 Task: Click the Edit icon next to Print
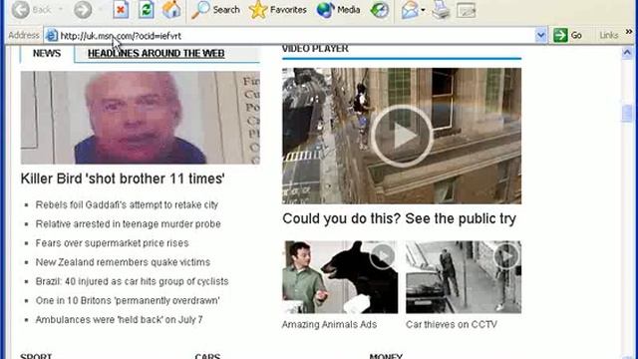466,10
